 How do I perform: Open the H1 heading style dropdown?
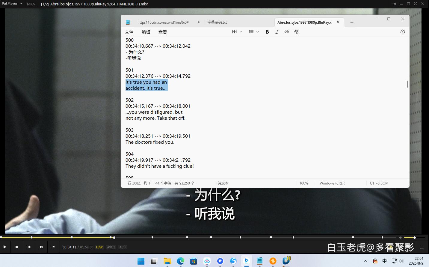[237, 31]
